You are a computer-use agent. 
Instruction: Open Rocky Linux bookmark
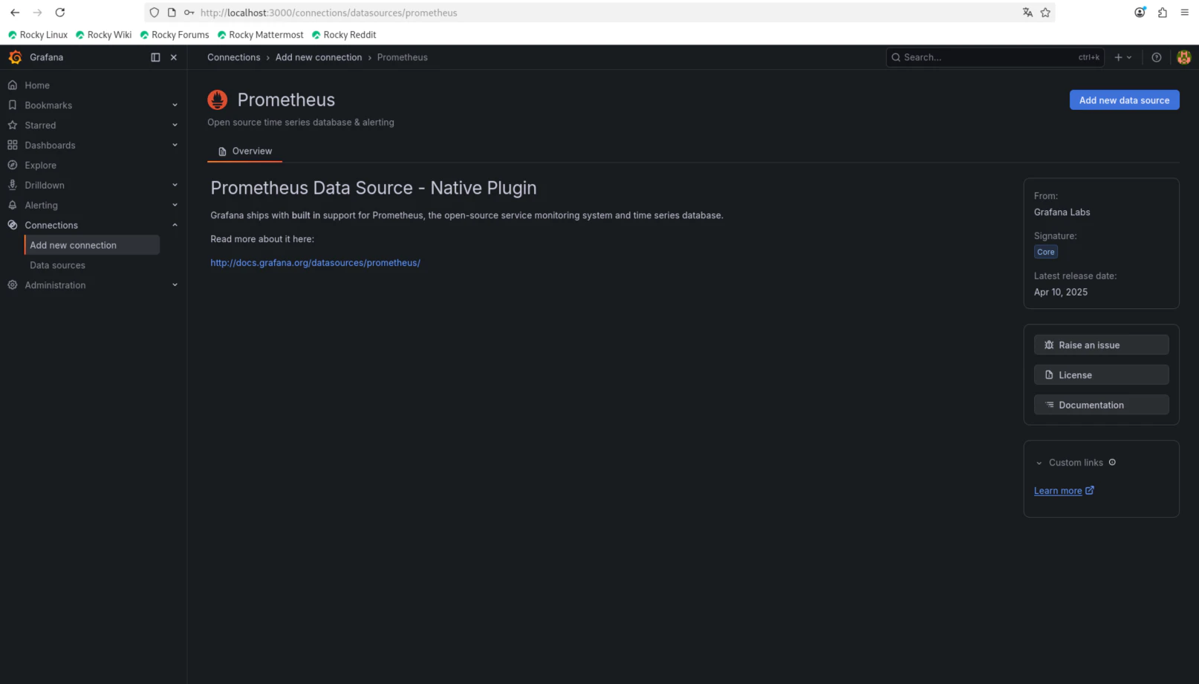[38, 35]
